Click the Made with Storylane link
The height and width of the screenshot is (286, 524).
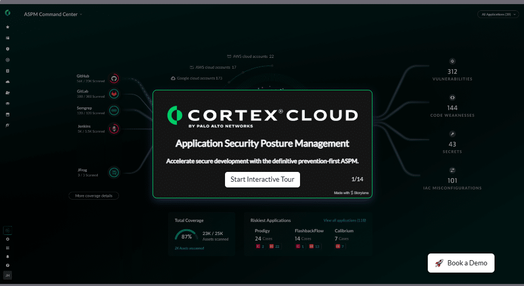[x=351, y=193]
